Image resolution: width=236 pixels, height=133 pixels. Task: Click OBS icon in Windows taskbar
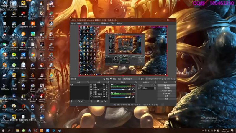coord(35,131)
